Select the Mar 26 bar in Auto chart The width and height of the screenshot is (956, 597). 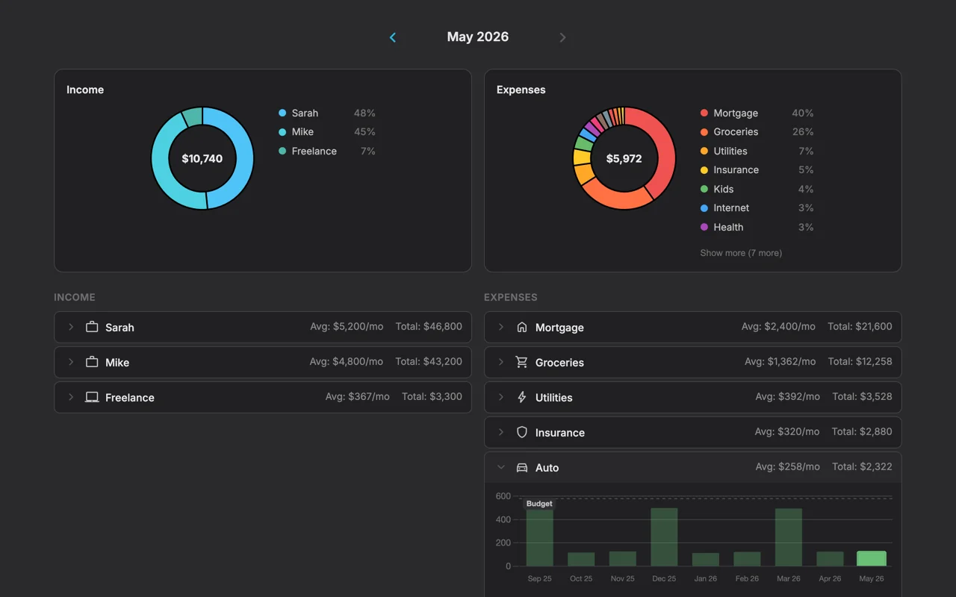tap(789, 537)
